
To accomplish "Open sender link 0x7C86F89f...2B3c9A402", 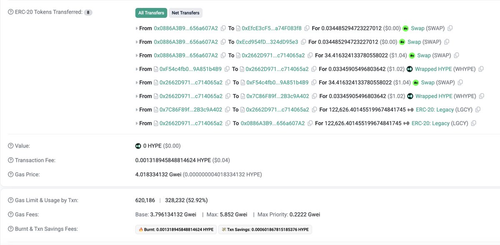I will 191,110.
